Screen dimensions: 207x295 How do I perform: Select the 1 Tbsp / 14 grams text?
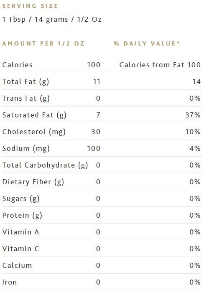click(x=35, y=19)
